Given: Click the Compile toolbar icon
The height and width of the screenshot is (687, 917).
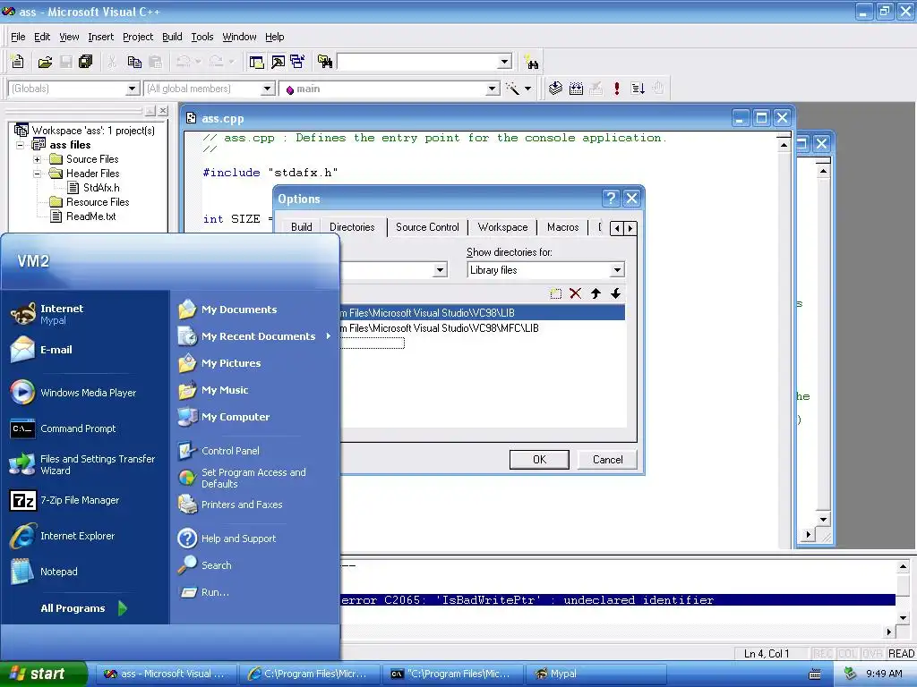Looking at the screenshot, I should 555,89.
